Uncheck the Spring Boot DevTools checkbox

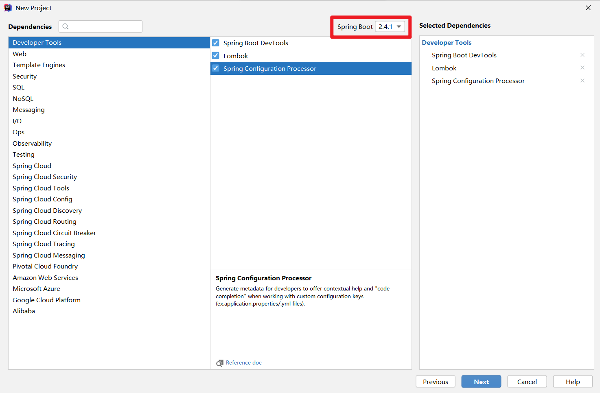tap(216, 43)
